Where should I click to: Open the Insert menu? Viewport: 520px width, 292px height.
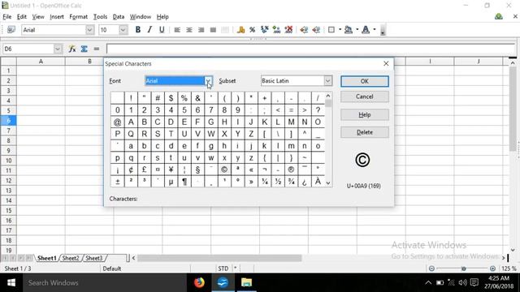(57, 16)
